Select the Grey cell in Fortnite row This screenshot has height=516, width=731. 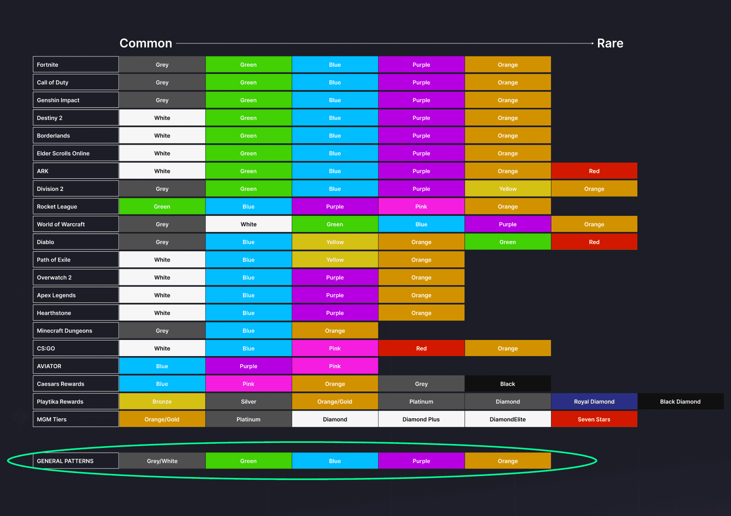tap(162, 64)
